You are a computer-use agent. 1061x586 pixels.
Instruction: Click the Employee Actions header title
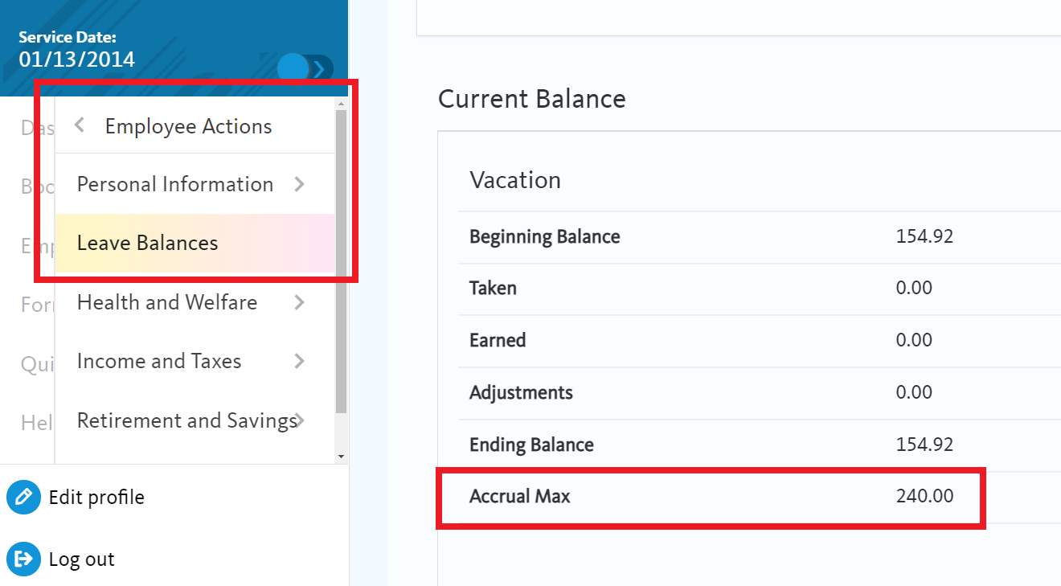tap(188, 126)
